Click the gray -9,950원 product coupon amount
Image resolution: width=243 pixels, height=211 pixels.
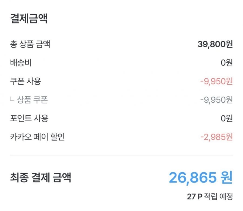coord(216,100)
